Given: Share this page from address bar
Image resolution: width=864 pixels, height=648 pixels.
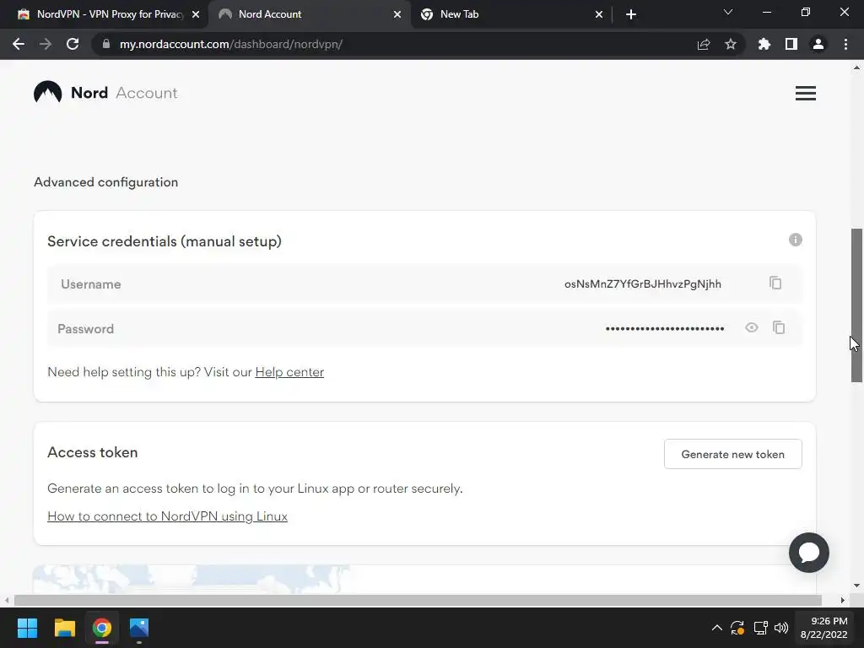Looking at the screenshot, I should 704,44.
